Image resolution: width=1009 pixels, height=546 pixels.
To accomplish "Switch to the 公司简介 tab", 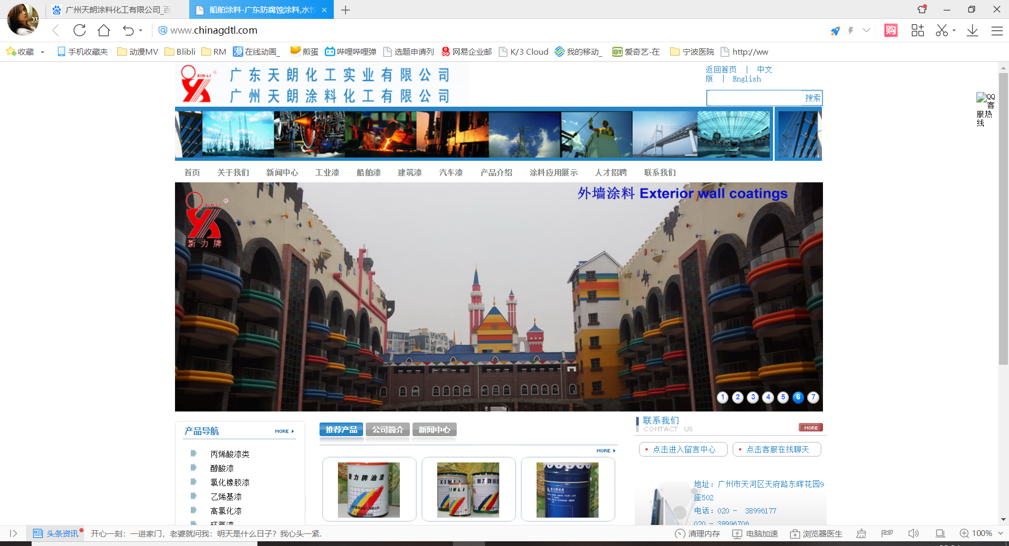I will coord(388,430).
